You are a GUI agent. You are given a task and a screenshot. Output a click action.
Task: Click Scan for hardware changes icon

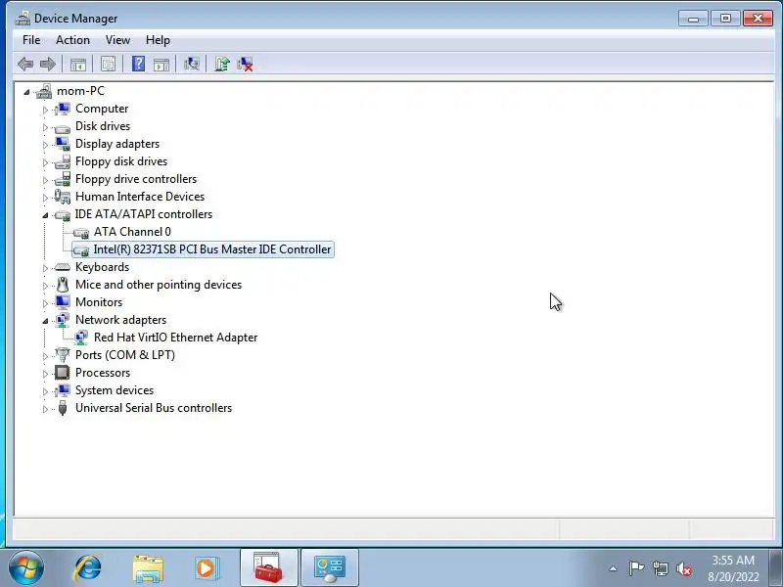(x=191, y=64)
